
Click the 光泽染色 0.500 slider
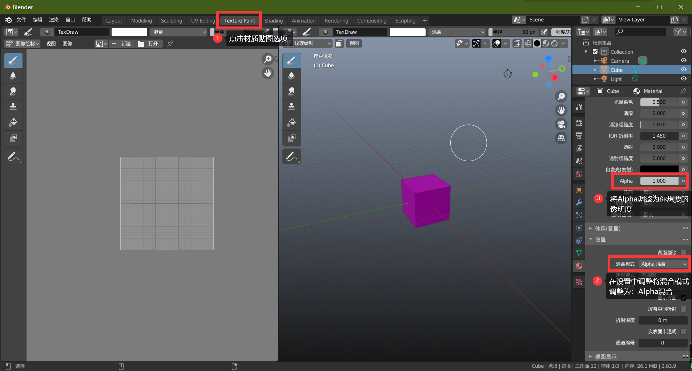click(659, 102)
